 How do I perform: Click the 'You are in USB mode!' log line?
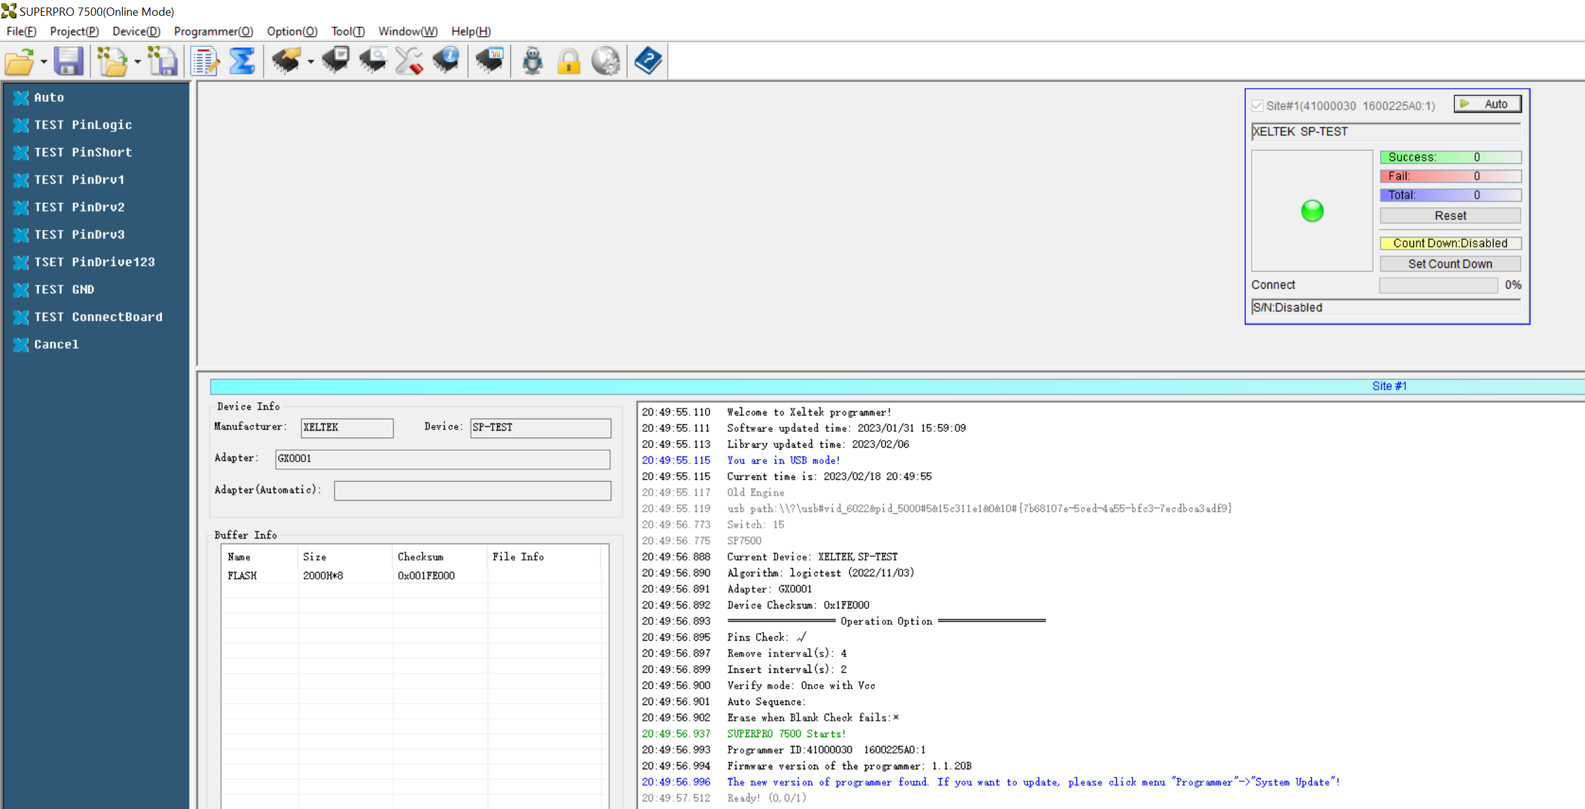click(783, 460)
